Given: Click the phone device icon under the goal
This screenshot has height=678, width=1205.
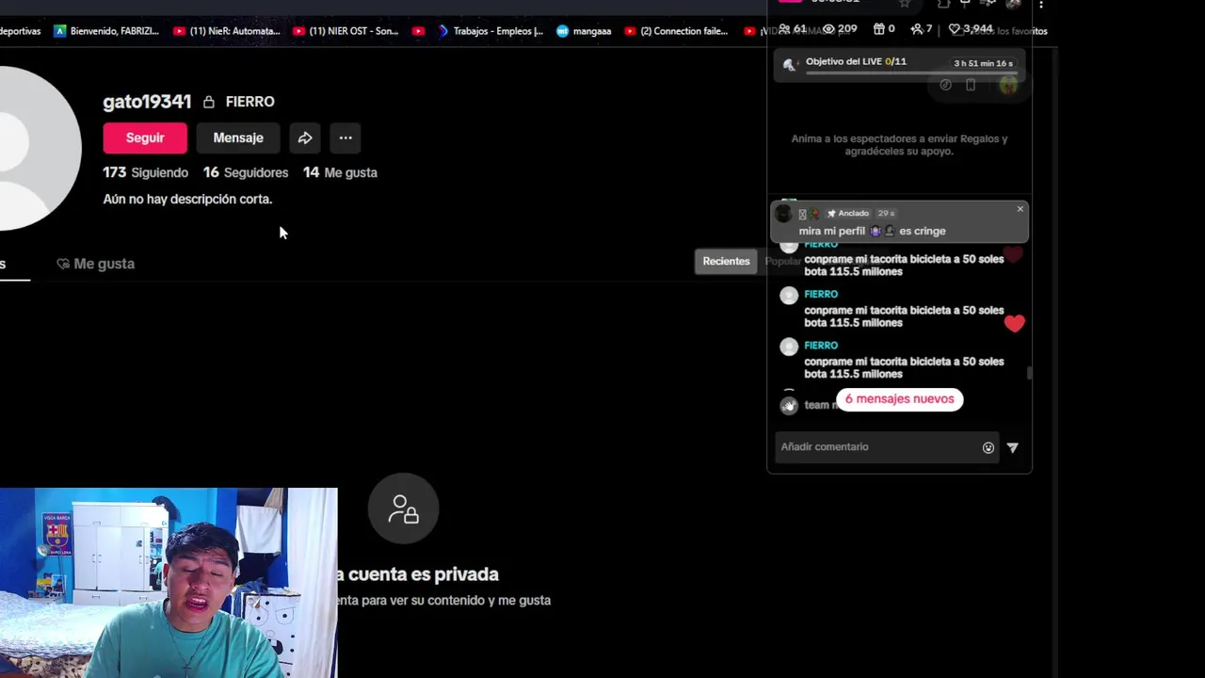Looking at the screenshot, I should tap(971, 85).
